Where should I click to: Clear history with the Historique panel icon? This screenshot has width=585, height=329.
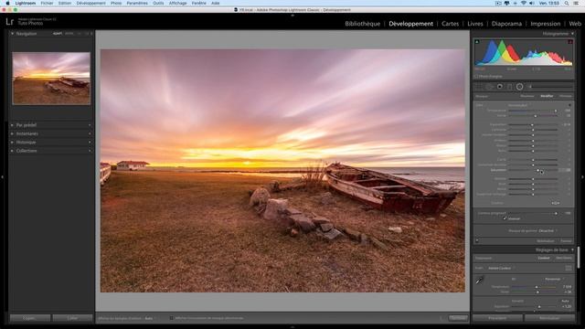pyautogui.click(x=90, y=143)
